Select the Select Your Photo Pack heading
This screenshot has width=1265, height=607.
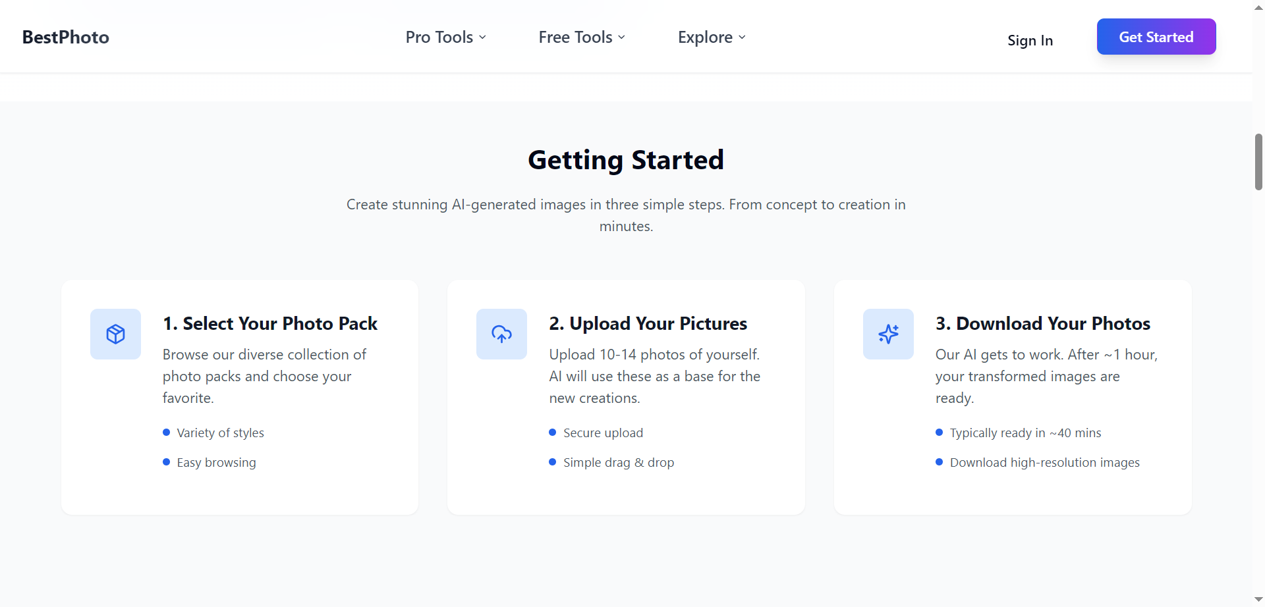[x=270, y=324]
